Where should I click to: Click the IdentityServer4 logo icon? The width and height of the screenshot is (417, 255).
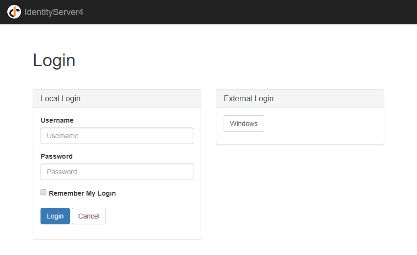point(14,12)
